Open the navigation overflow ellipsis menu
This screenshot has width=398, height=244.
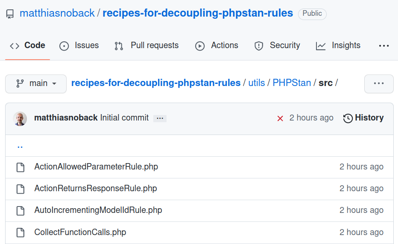(384, 46)
